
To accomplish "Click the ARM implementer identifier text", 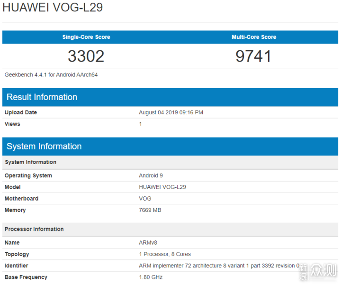I will (219, 266).
